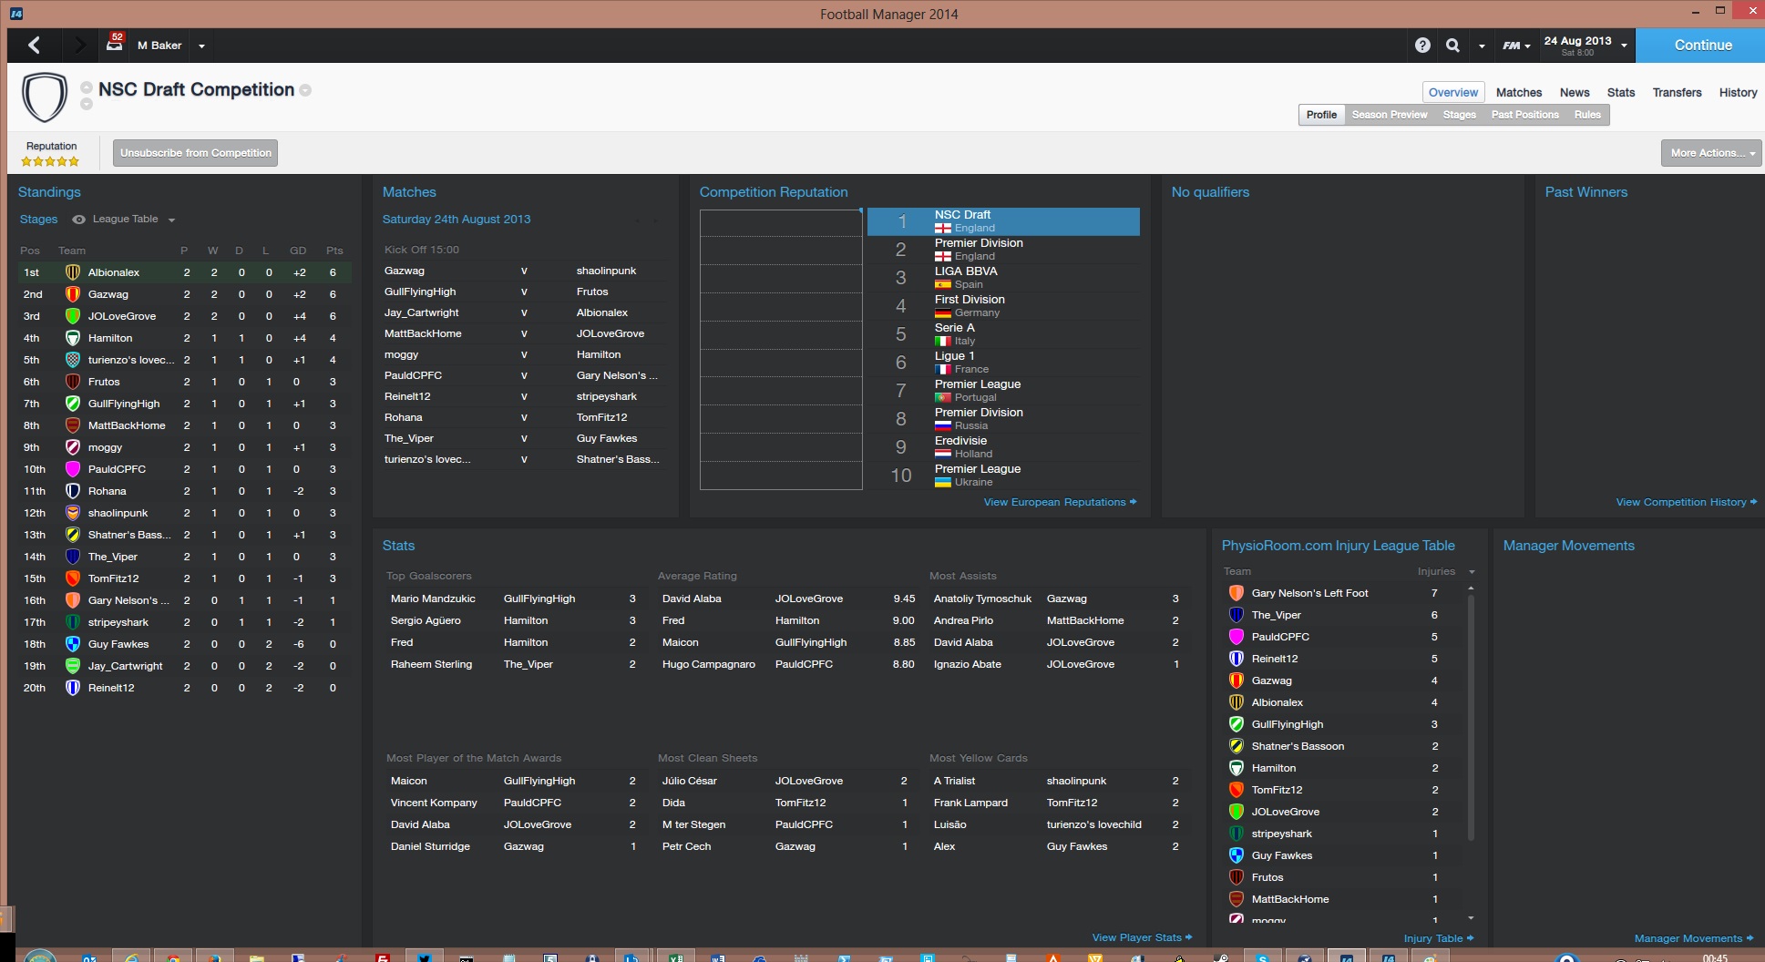
Task: Click Guy Fawkes badge in Standings
Action: tap(73, 644)
